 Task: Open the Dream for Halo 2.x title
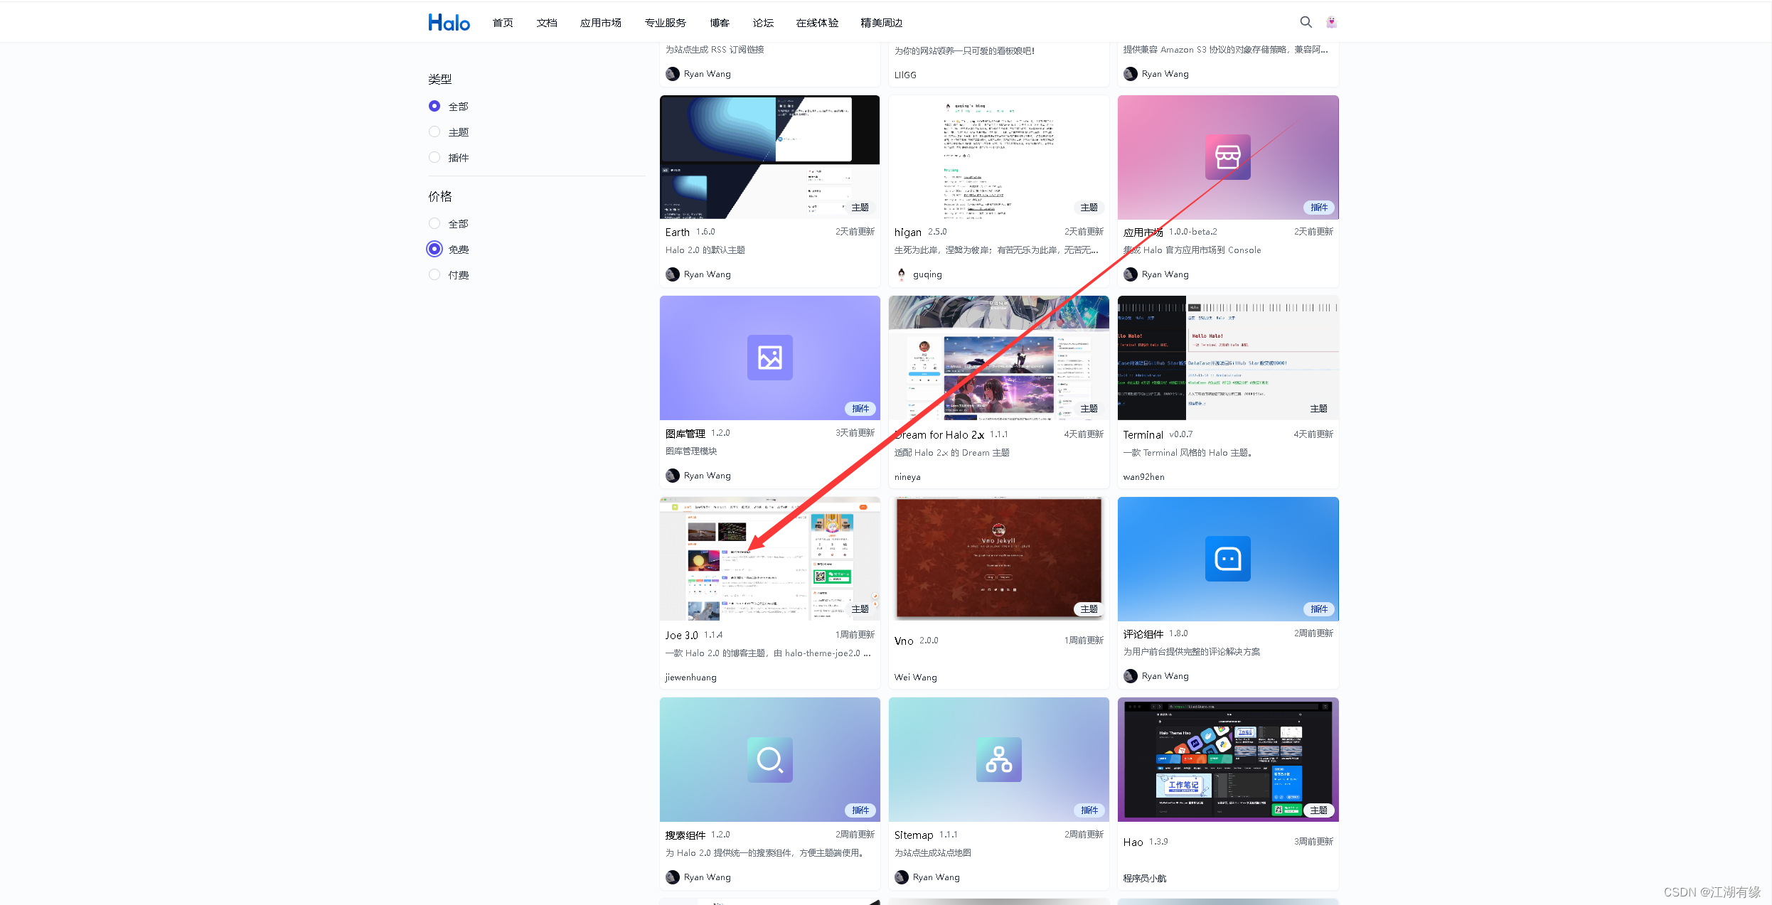pyautogui.click(x=939, y=434)
